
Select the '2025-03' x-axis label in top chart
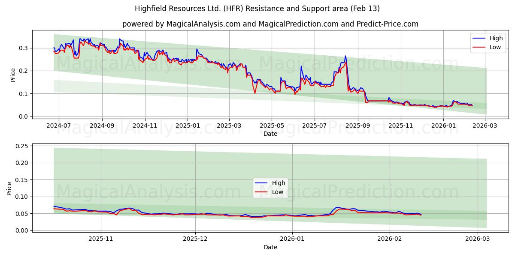[229, 126]
